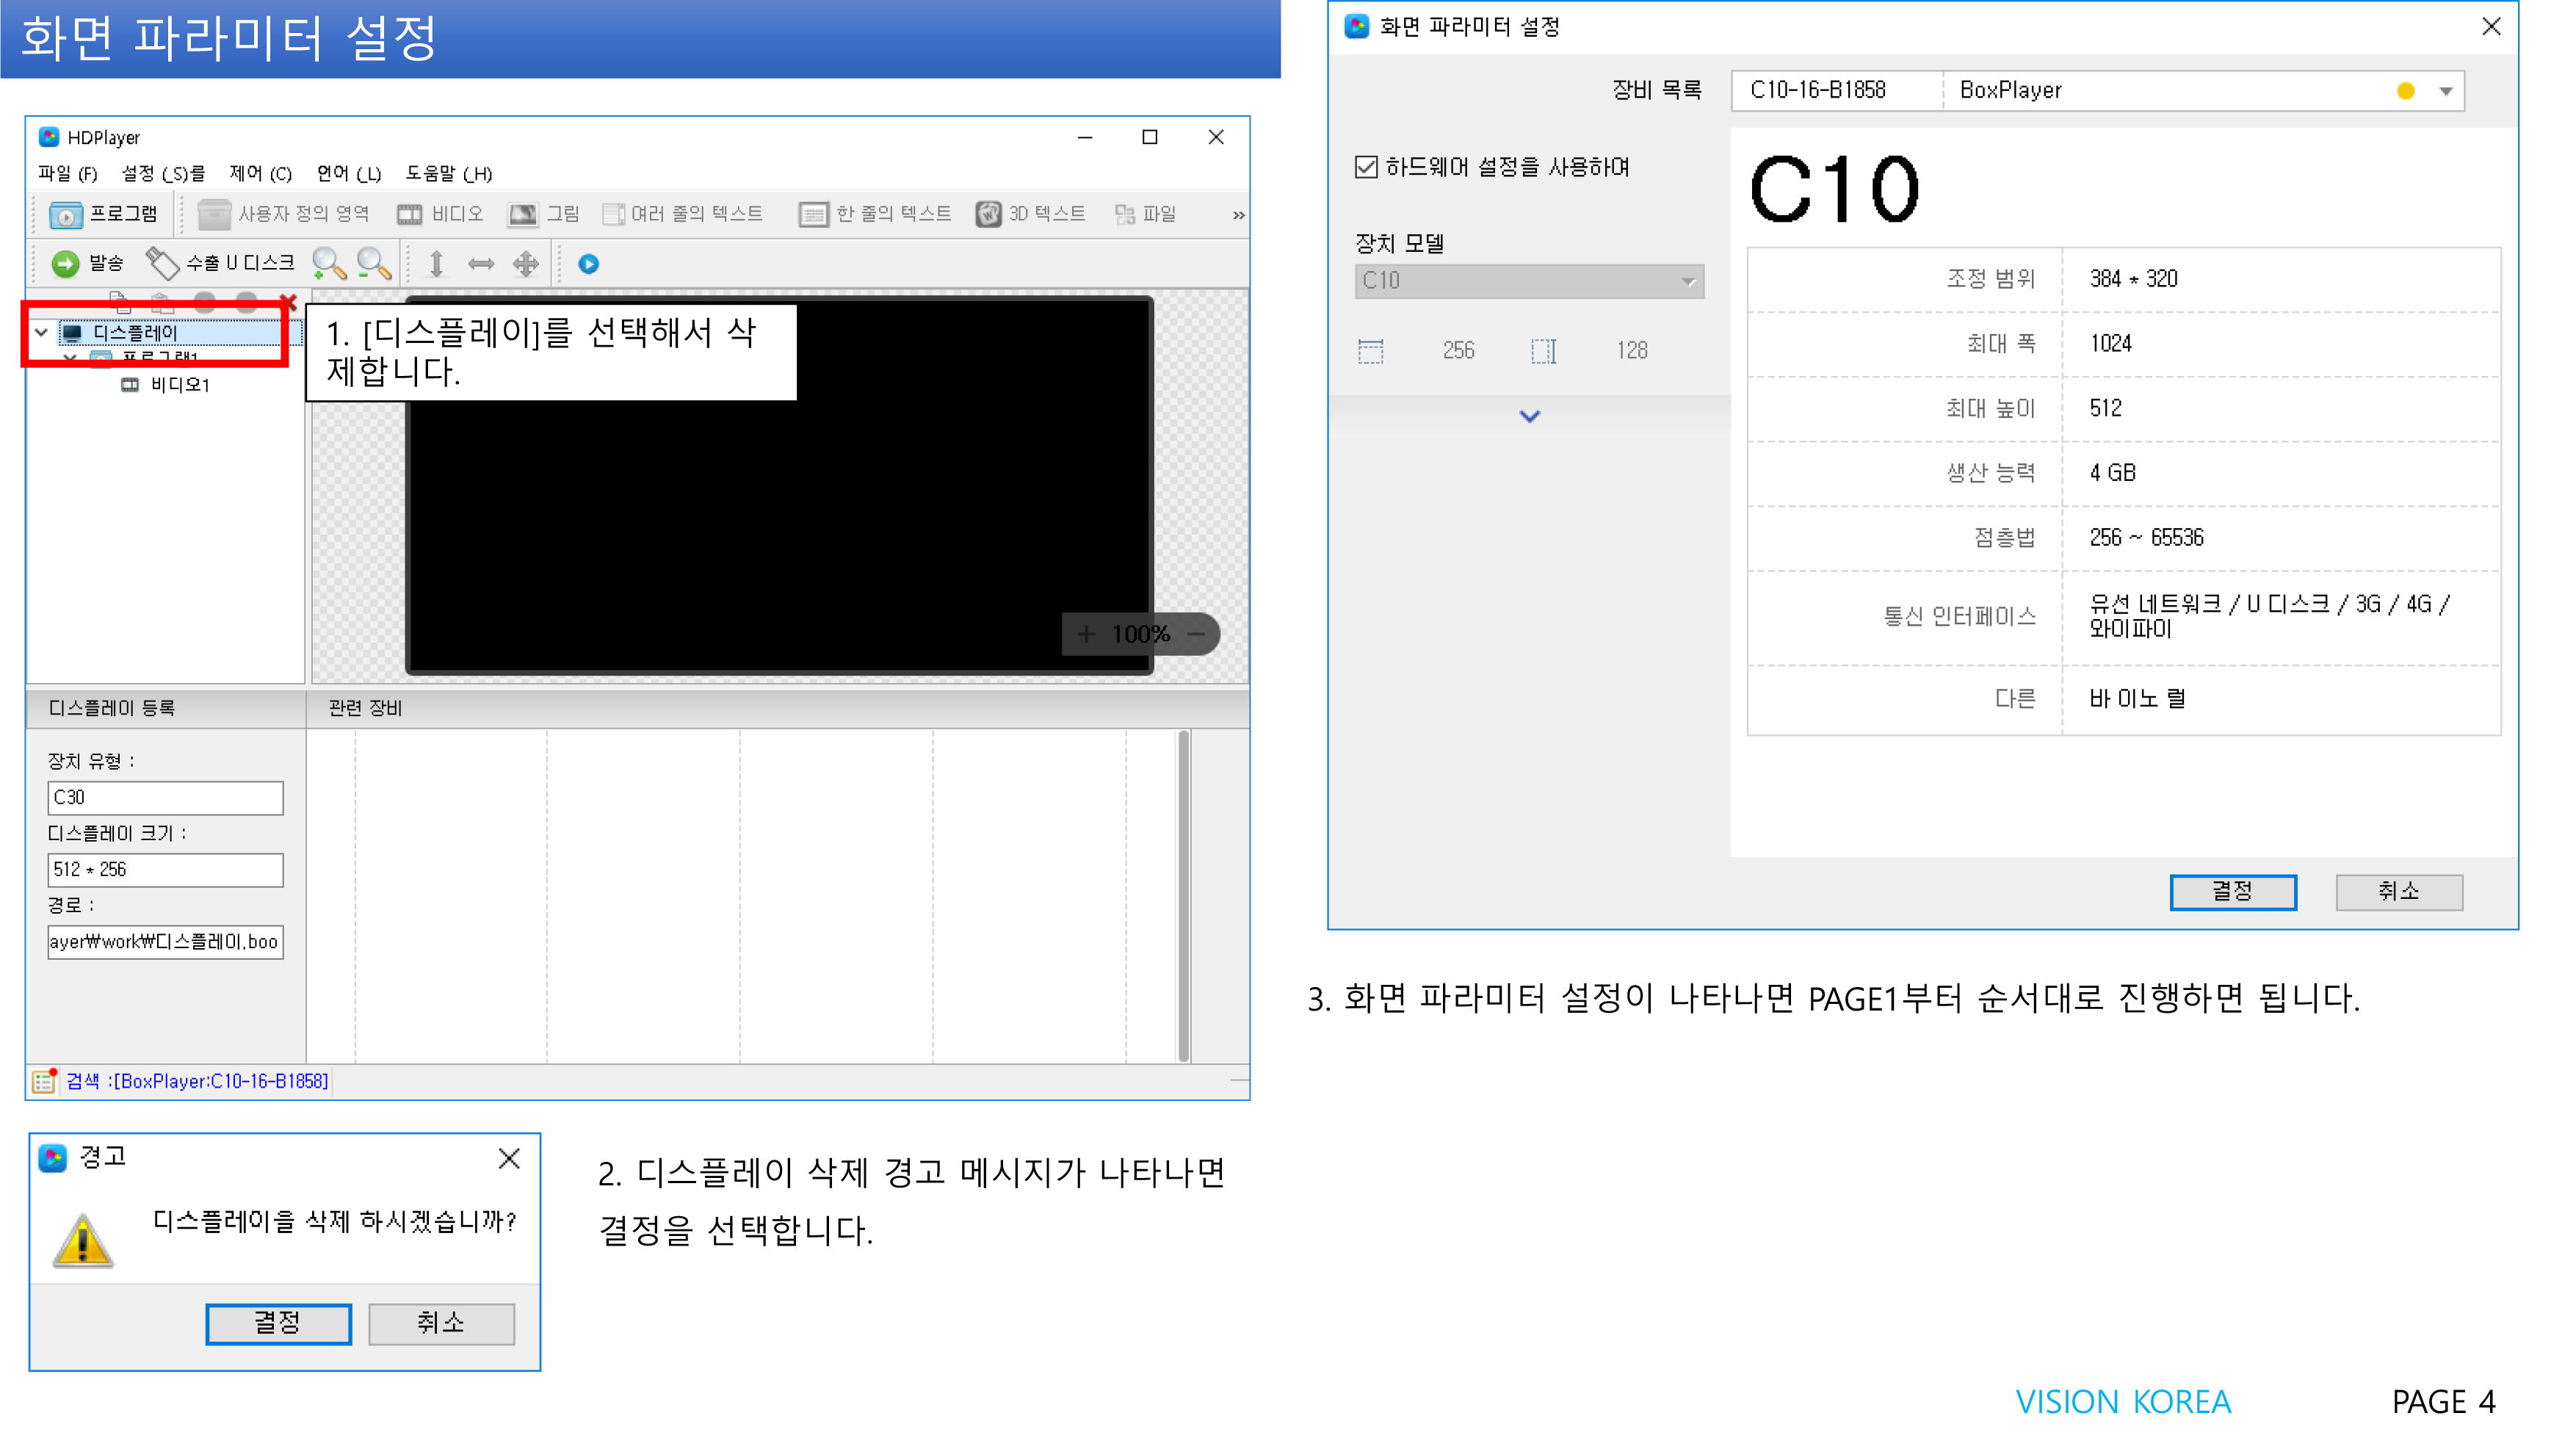Collapse the 디스플레이 tree node

41,332
